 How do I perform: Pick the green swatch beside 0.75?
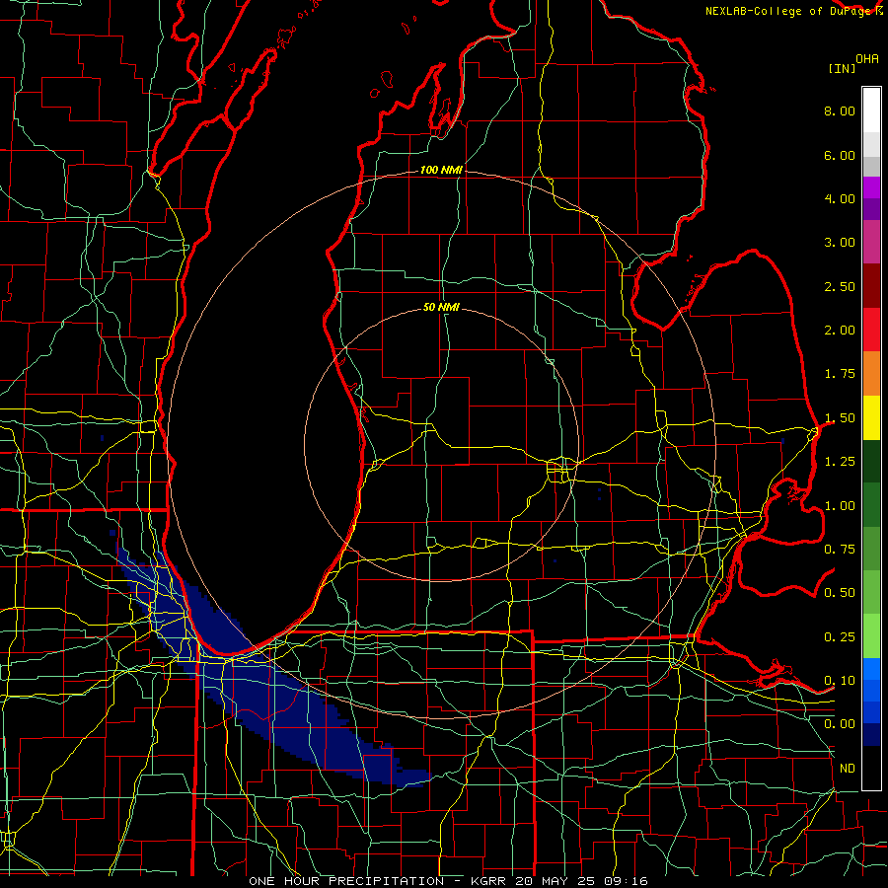pyautogui.click(x=871, y=549)
